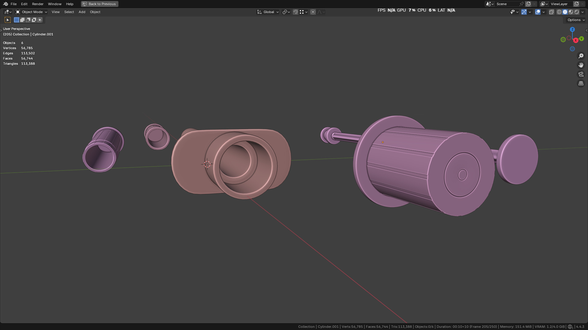Click Back to Previous button
The width and height of the screenshot is (588, 330).
pyautogui.click(x=100, y=4)
